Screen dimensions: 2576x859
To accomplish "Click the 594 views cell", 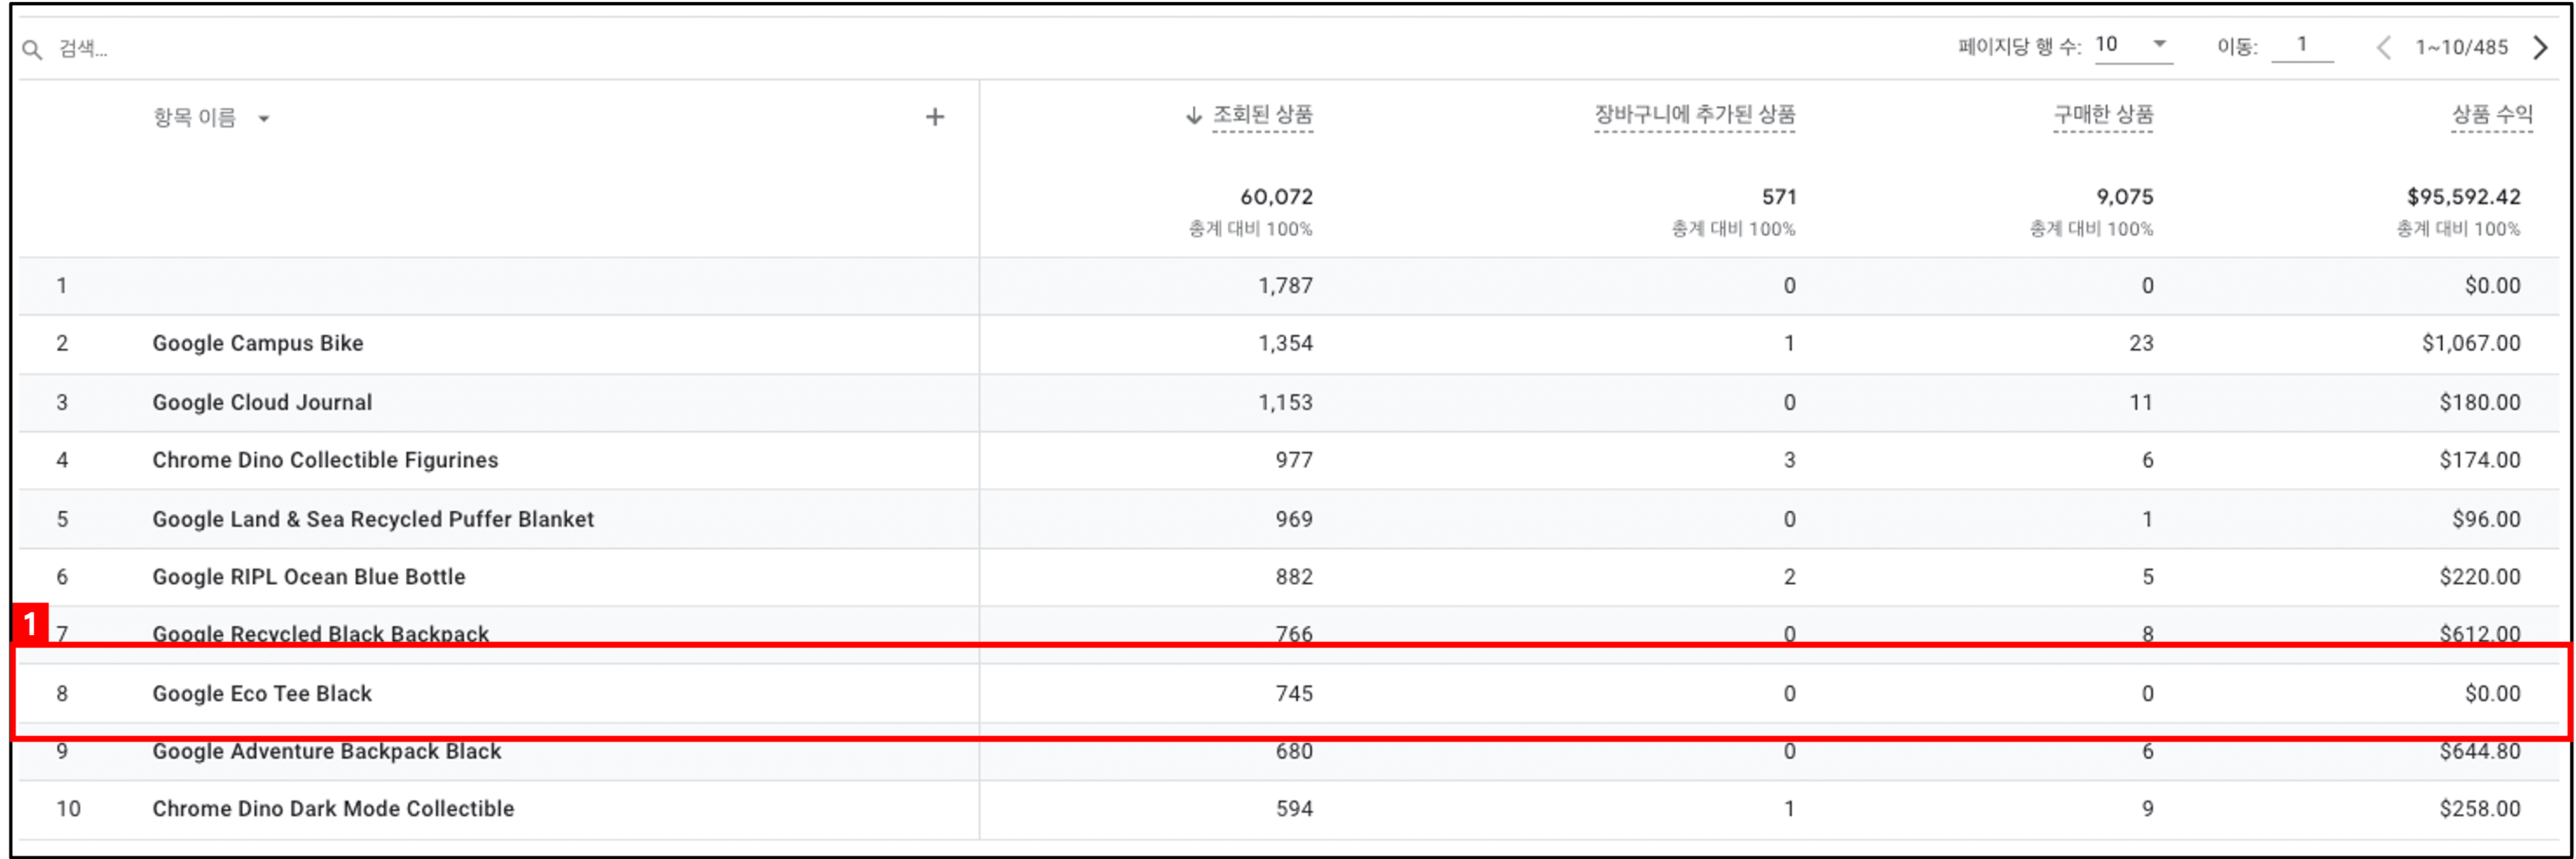I will pos(1294,809).
